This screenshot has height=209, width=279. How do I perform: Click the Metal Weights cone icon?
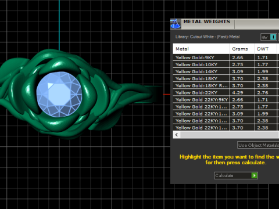tap(176, 24)
